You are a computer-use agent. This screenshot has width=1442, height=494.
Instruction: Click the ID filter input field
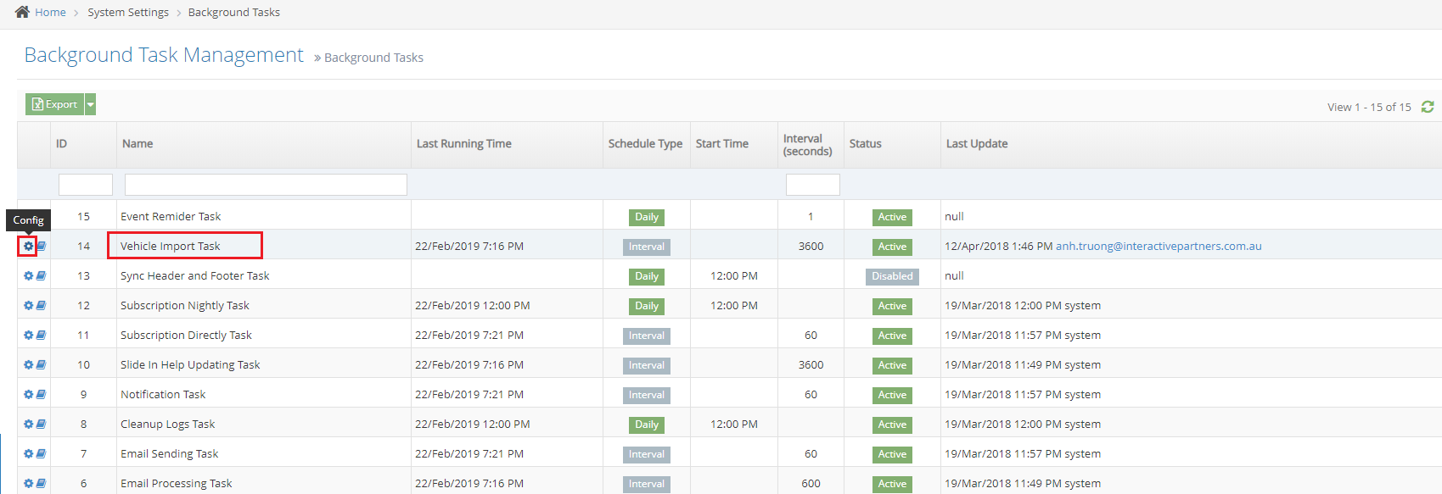[85, 185]
